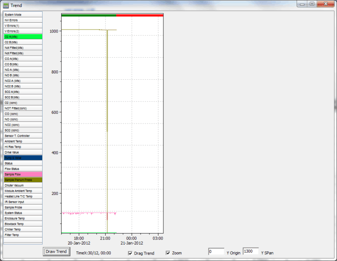Select the pink Sample Flow entry
This screenshot has width=337, height=261.
23,174
